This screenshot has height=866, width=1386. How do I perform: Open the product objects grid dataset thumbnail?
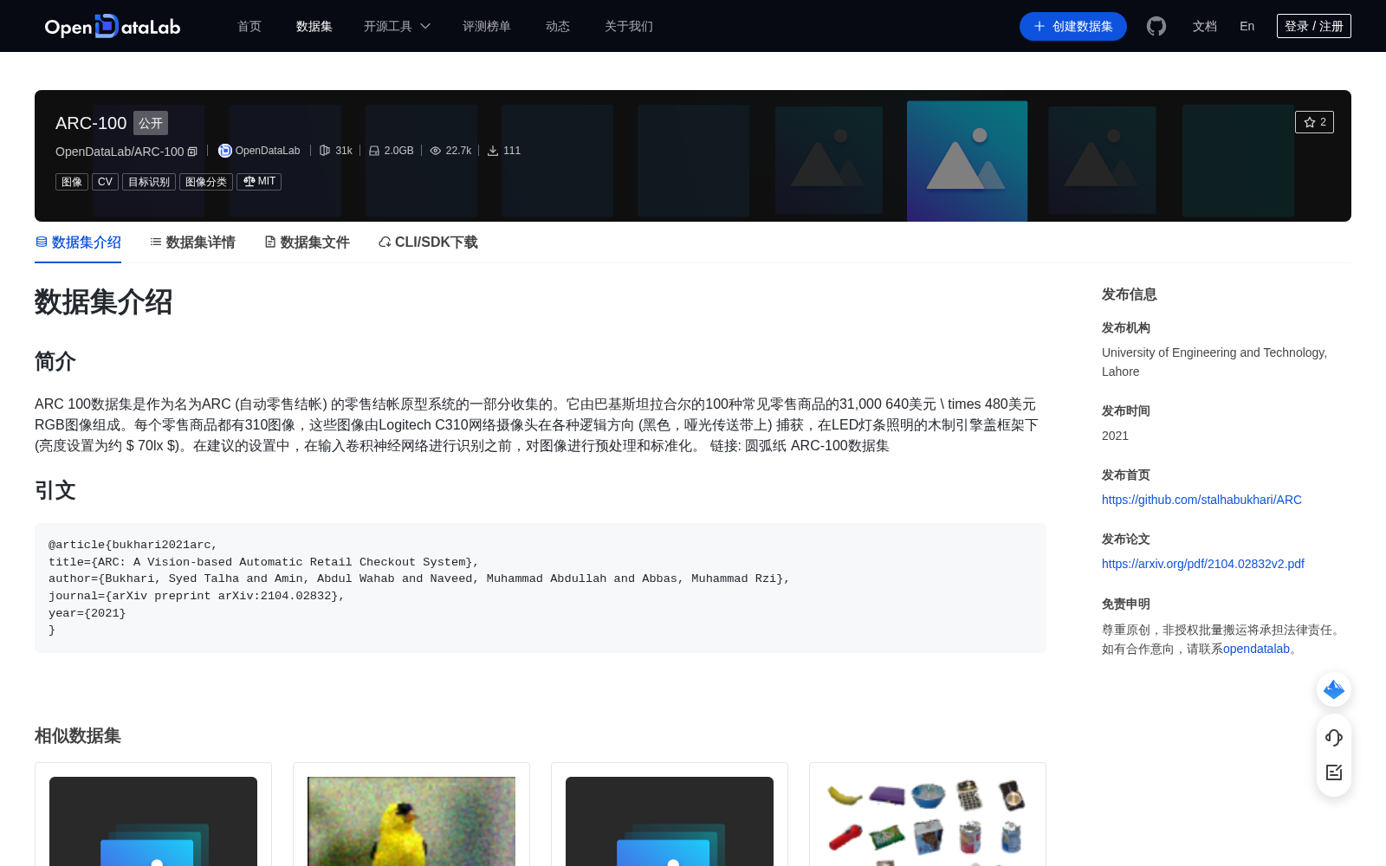[928, 821]
